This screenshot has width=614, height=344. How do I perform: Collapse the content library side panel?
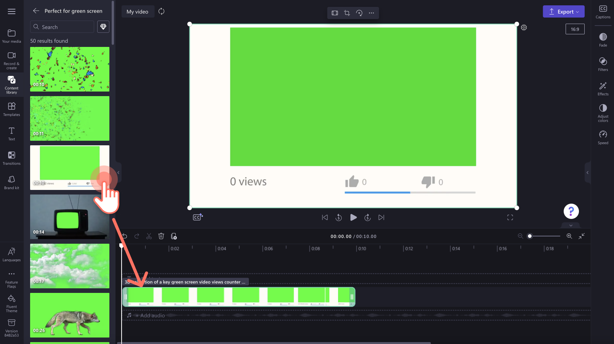click(118, 173)
